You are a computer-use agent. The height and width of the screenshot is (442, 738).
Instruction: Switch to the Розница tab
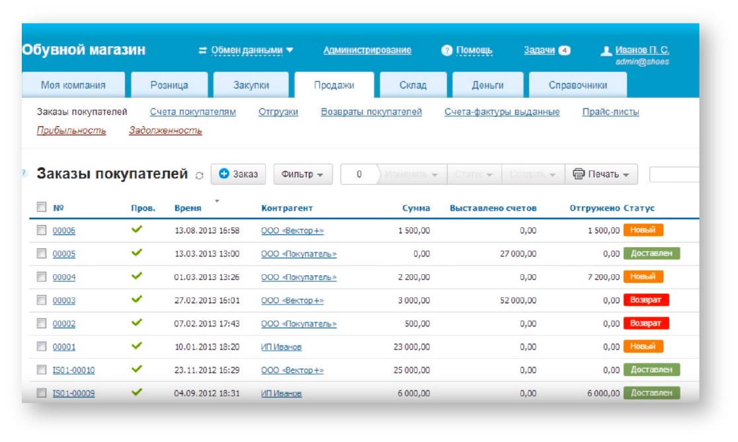click(x=169, y=85)
